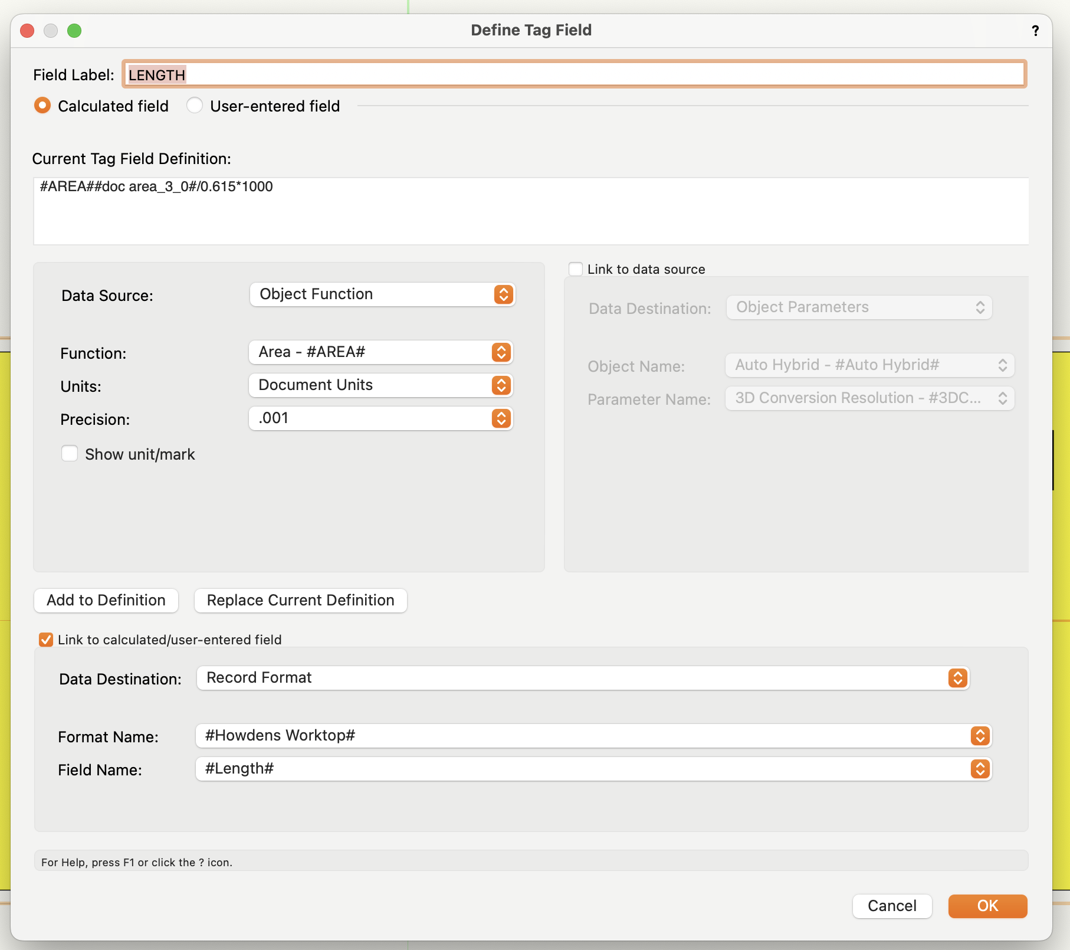Select the Calculated field radio button

point(42,106)
